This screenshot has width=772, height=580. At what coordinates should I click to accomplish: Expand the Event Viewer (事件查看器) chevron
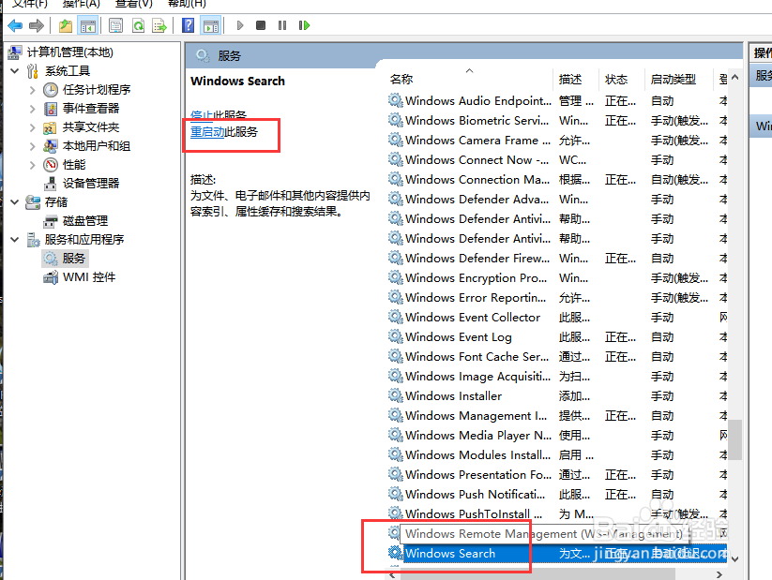pyautogui.click(x=33, y=109)
